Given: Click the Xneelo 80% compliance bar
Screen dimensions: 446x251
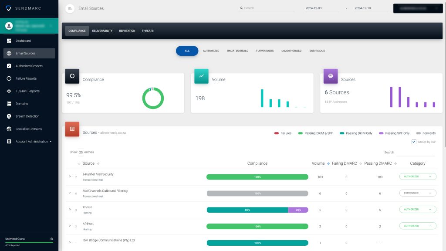Looking at the screenshot, I should point(247,210).
